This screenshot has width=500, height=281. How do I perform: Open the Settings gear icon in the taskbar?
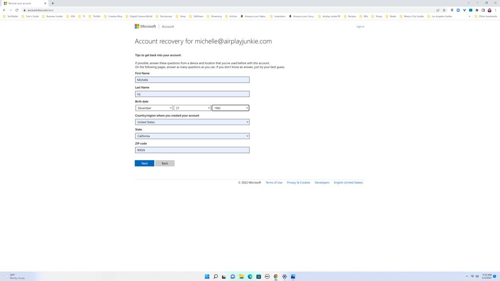pyautogui.click(x=285, y=277)
